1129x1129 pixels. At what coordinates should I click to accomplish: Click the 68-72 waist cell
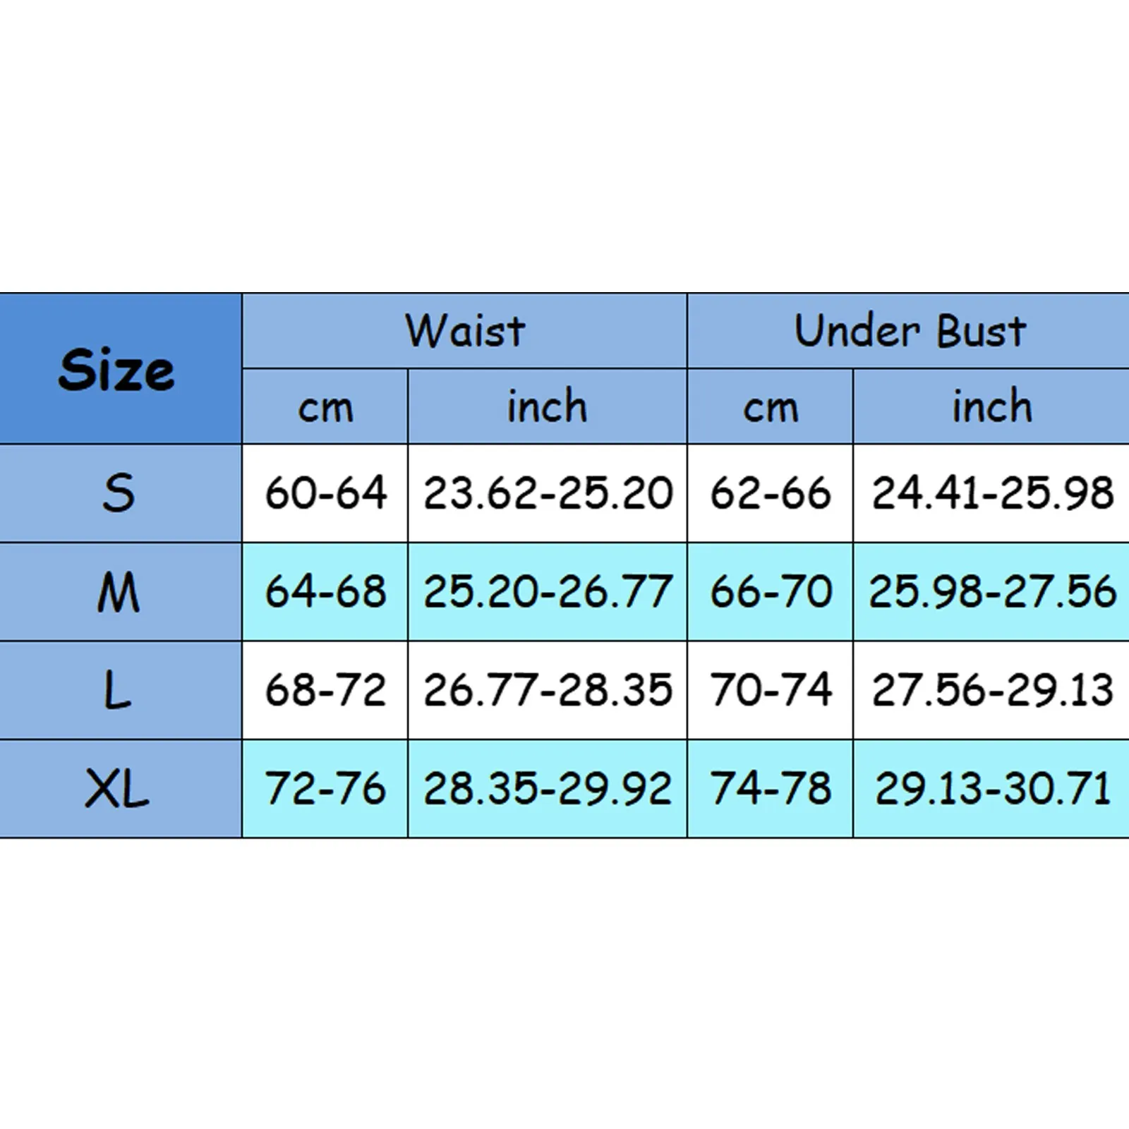pos(325,690)
